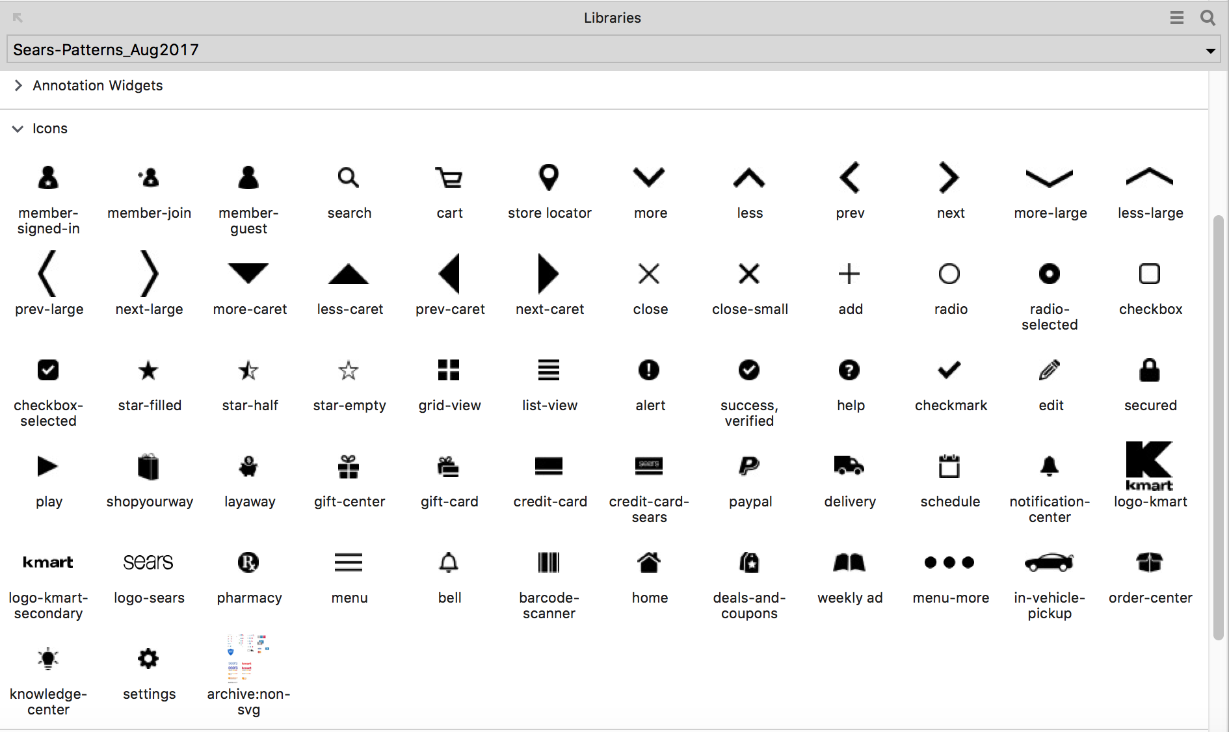This screenshot has width=1229, height=732.
Task: Choose the checkmark icon widget
Action: (x=949, y=370)
